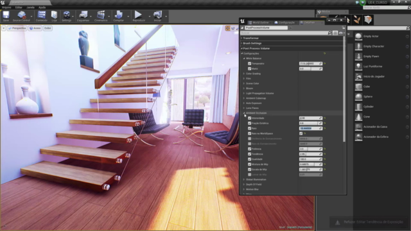Open the Ajuda menu
411x231 pixels.
pos(42,7)
